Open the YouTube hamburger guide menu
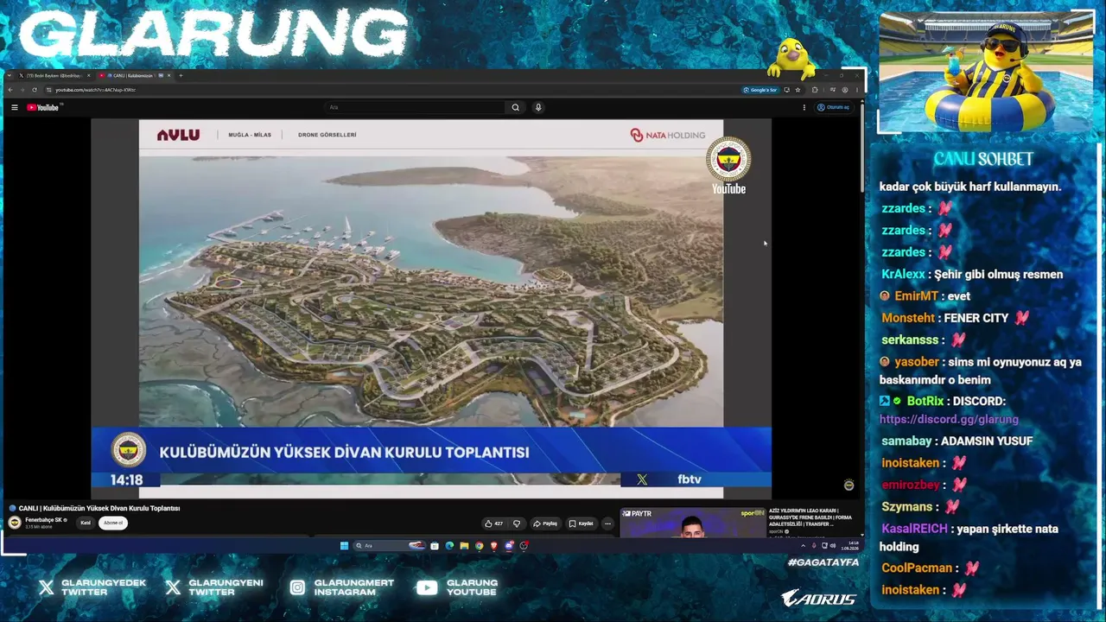Image resolution: width=1106 pixels, height=622 pixels. [x=15, y=107]
